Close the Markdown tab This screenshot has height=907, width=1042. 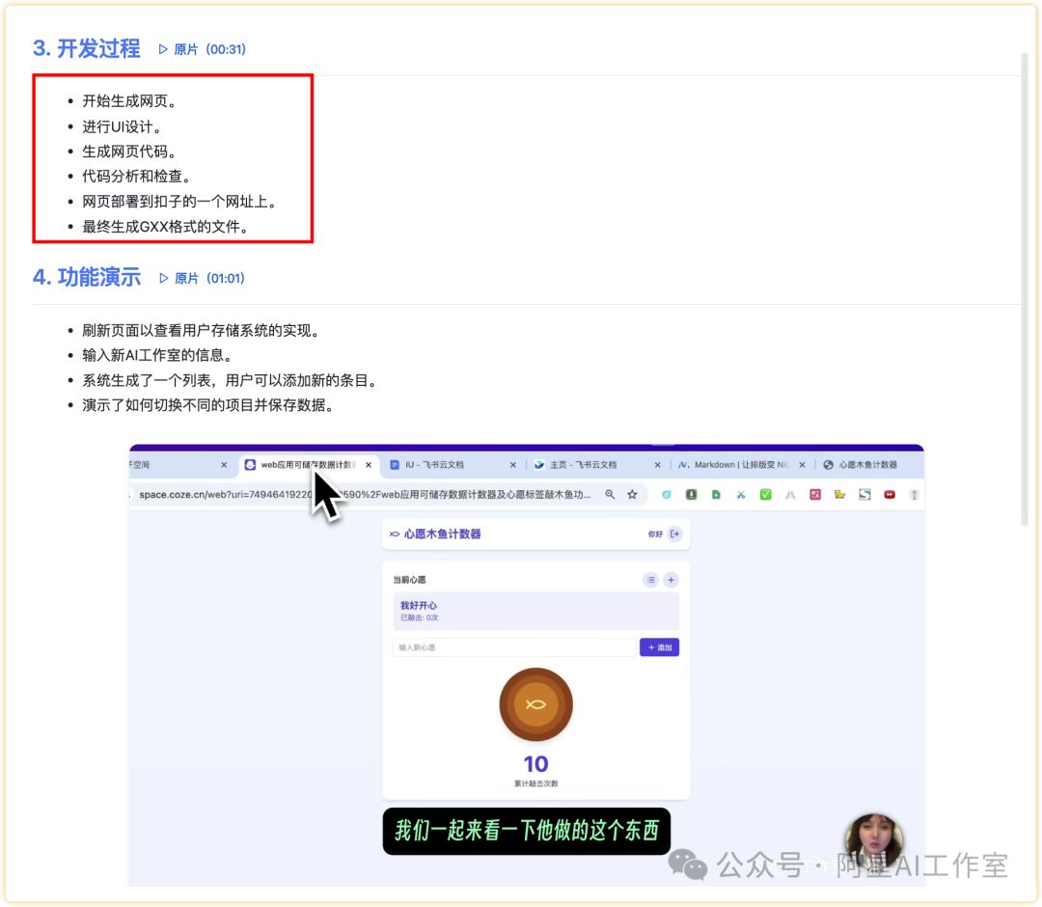click(802, 464)
